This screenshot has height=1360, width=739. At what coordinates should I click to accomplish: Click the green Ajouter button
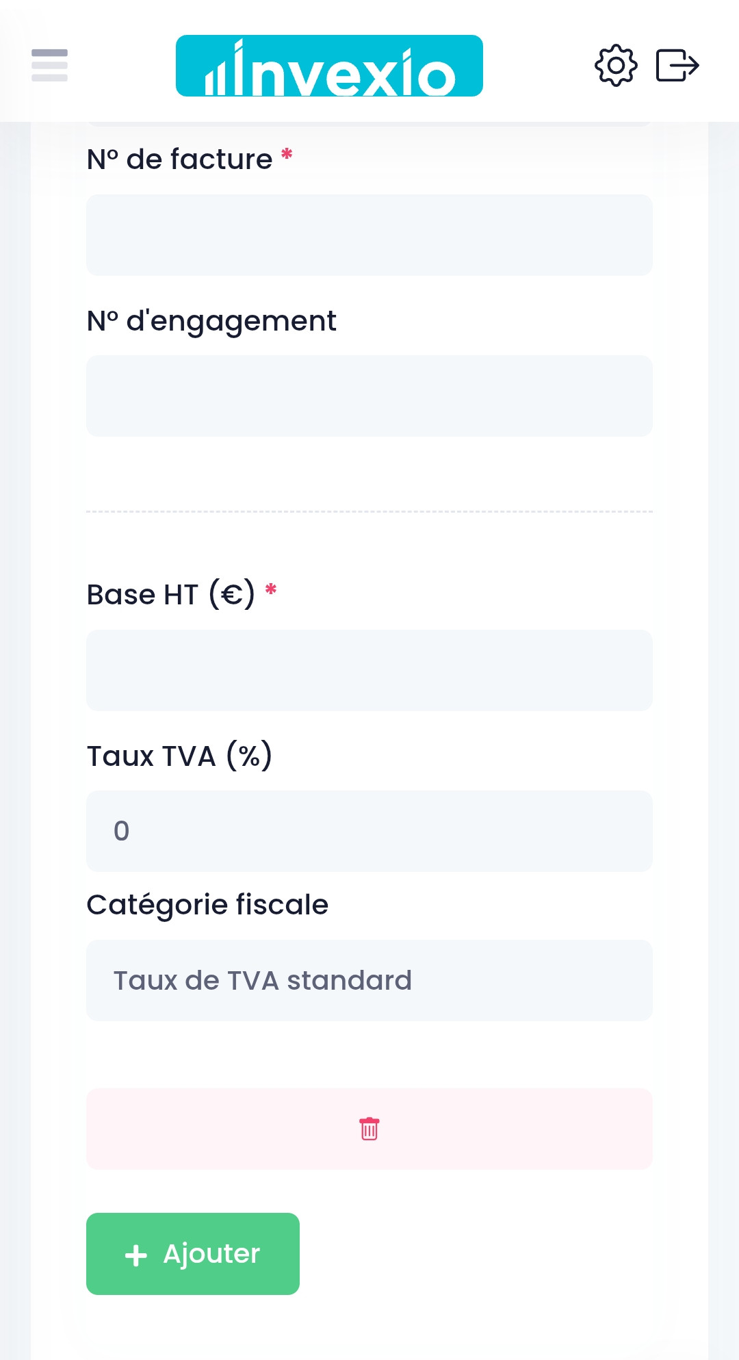pos(192,1254)
